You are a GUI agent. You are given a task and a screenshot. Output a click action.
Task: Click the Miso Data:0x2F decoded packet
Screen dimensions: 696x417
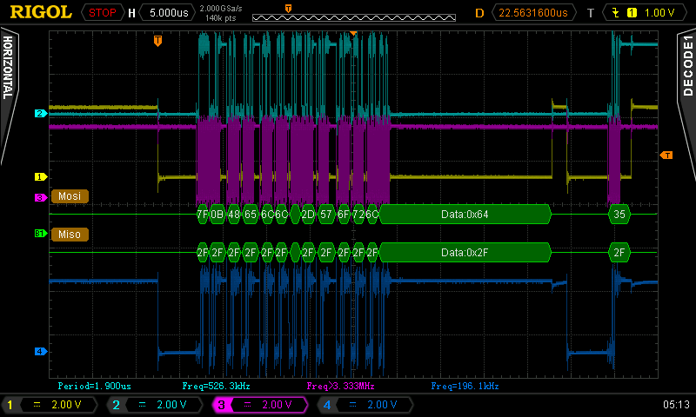[465, 253]
